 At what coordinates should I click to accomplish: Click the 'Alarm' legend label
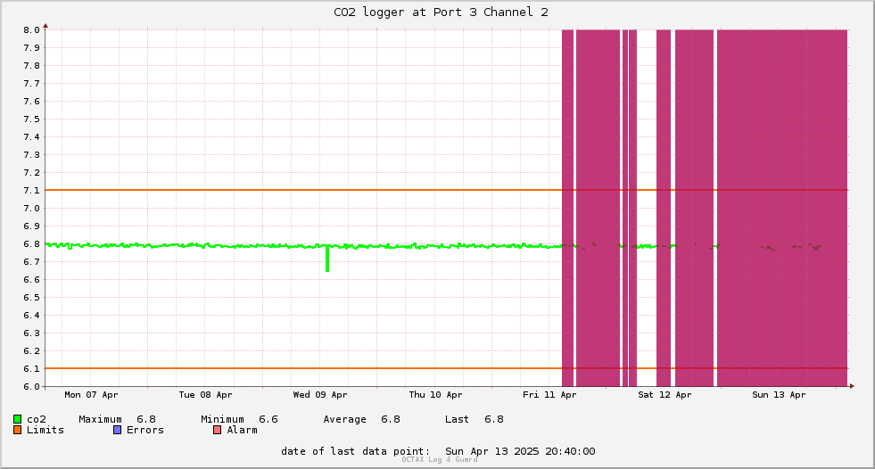point(243,430)
